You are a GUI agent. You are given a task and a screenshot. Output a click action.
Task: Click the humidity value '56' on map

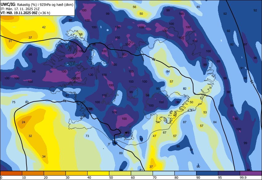point(134,7)
